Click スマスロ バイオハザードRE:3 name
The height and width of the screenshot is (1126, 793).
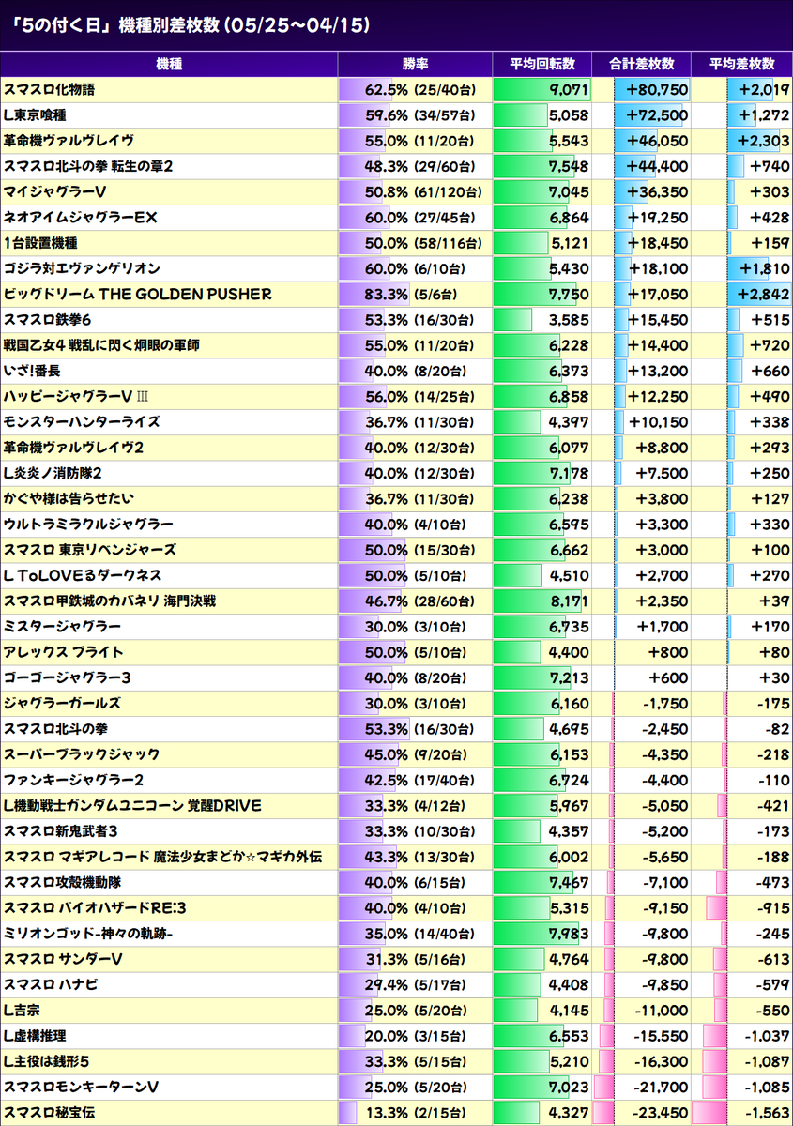[x=95, y=908]
